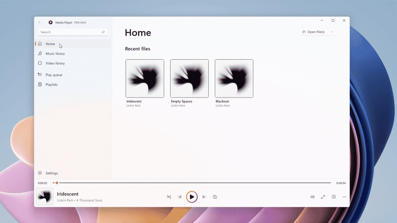Open mini player mode
Viewport: 397px width, 223px height.
[x=334, y=197]
